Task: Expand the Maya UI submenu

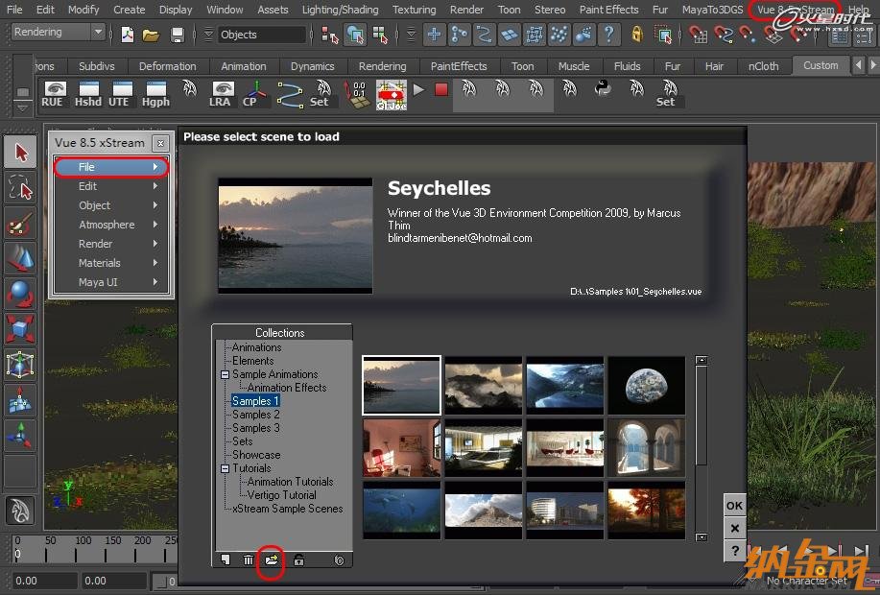Action: [111, 282]
